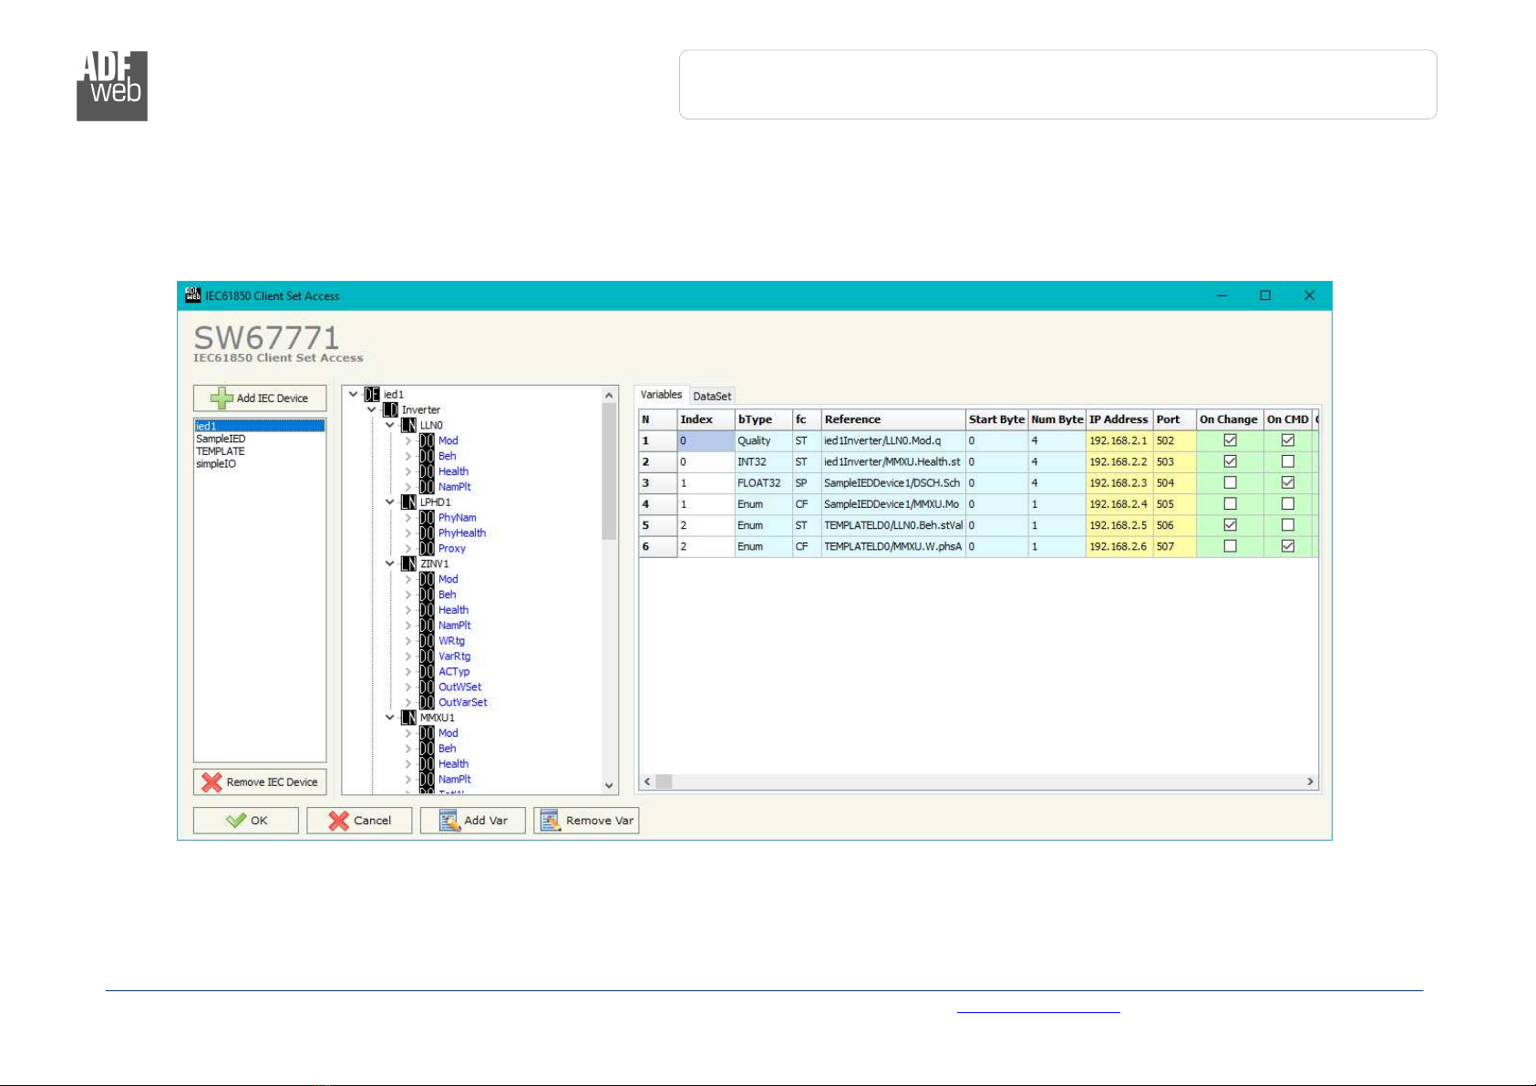Click the DO icon beside WRtg
The image size is (1536, 1086).
point(427,641)
